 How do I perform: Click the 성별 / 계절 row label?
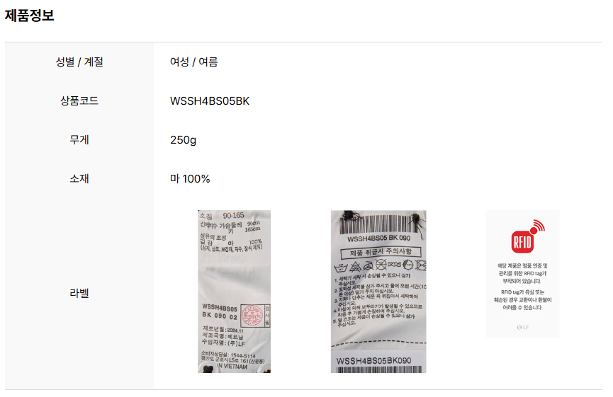[79, 62]
